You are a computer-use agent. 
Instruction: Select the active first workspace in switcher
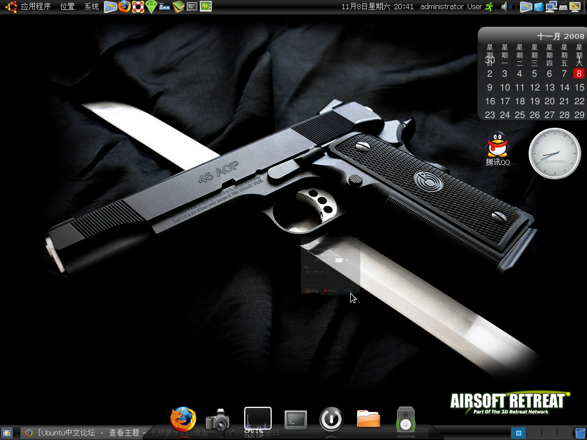(518, 433)
